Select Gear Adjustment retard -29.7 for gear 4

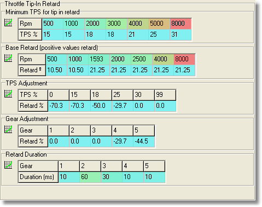pyautogui.click(x=123, y=141)
